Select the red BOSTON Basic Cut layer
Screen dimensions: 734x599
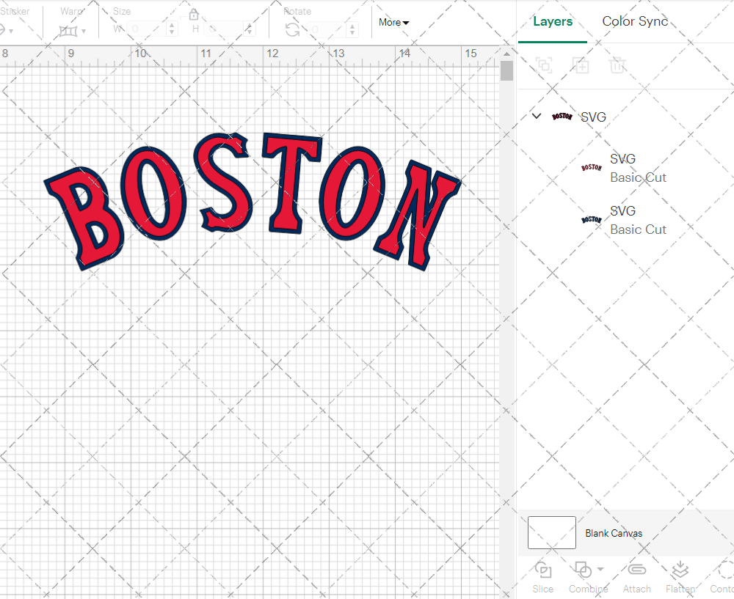(625, 169)
